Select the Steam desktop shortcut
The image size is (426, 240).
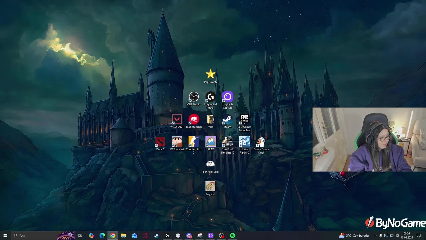tap(227, 121)
